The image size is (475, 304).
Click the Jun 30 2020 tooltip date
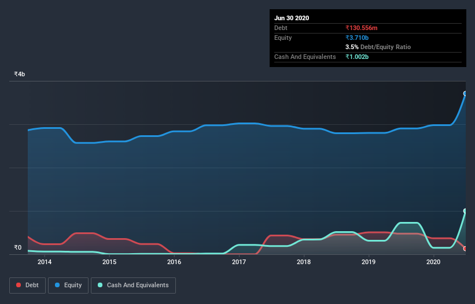point(292,18)
